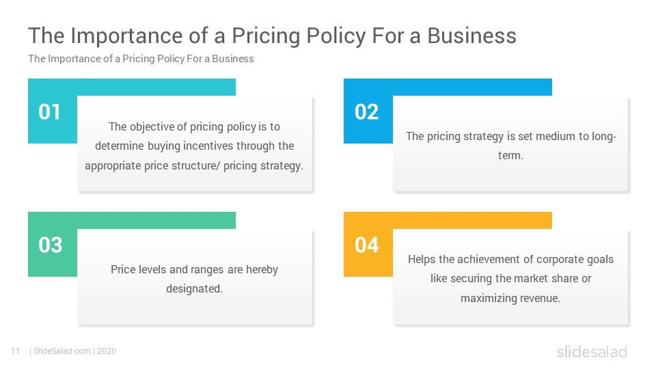
Task: Click the word 'designated.' in card 03
Action: (195, 288)
